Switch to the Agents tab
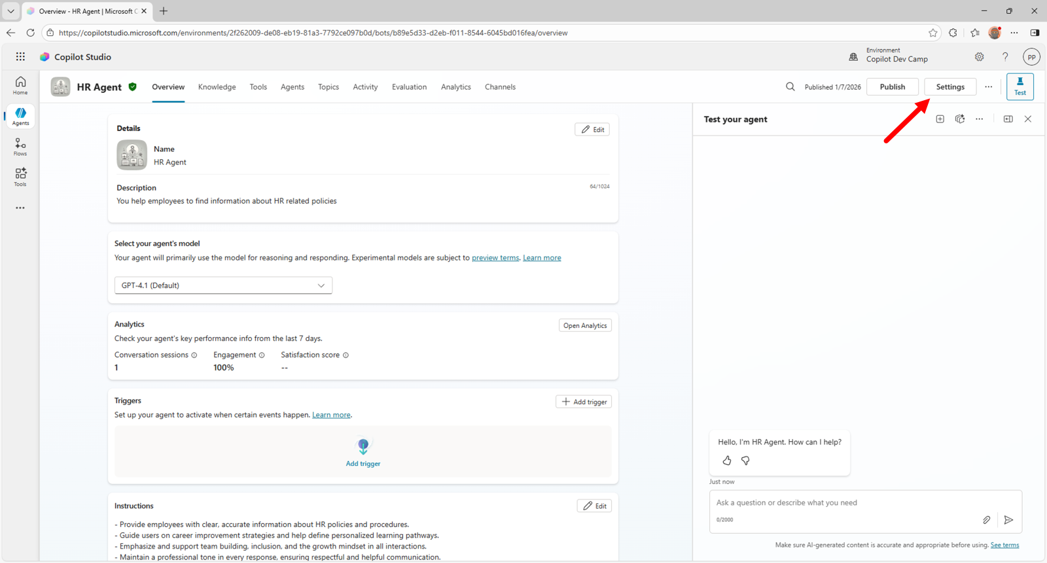This screenshot has width=1047, height=563. coord(293,87)
